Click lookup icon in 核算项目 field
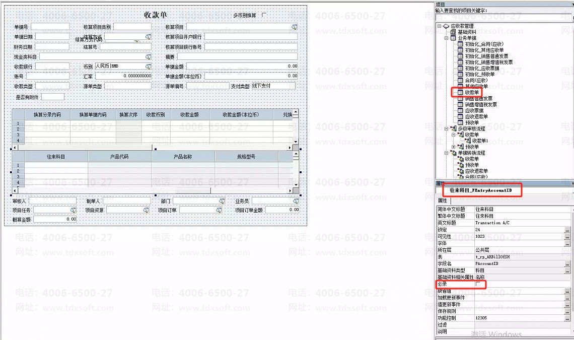Screen dimensions: 574x340 294,27
